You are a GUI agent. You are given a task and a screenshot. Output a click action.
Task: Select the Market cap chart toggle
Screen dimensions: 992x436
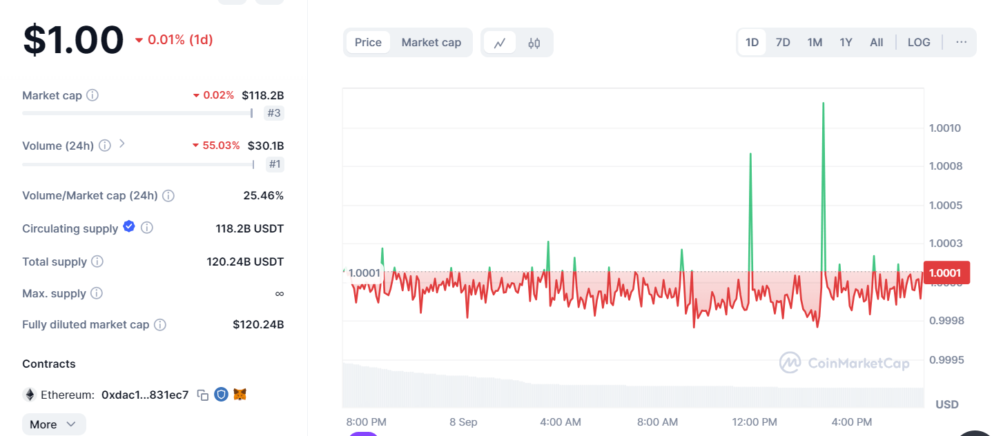(x=431, y=42)
